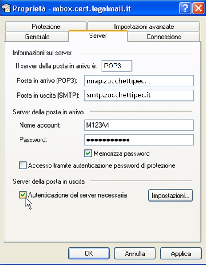Close the Proprietà dialog with red X
The height and width of the screenshot is (265, 206).
(198, 8)
